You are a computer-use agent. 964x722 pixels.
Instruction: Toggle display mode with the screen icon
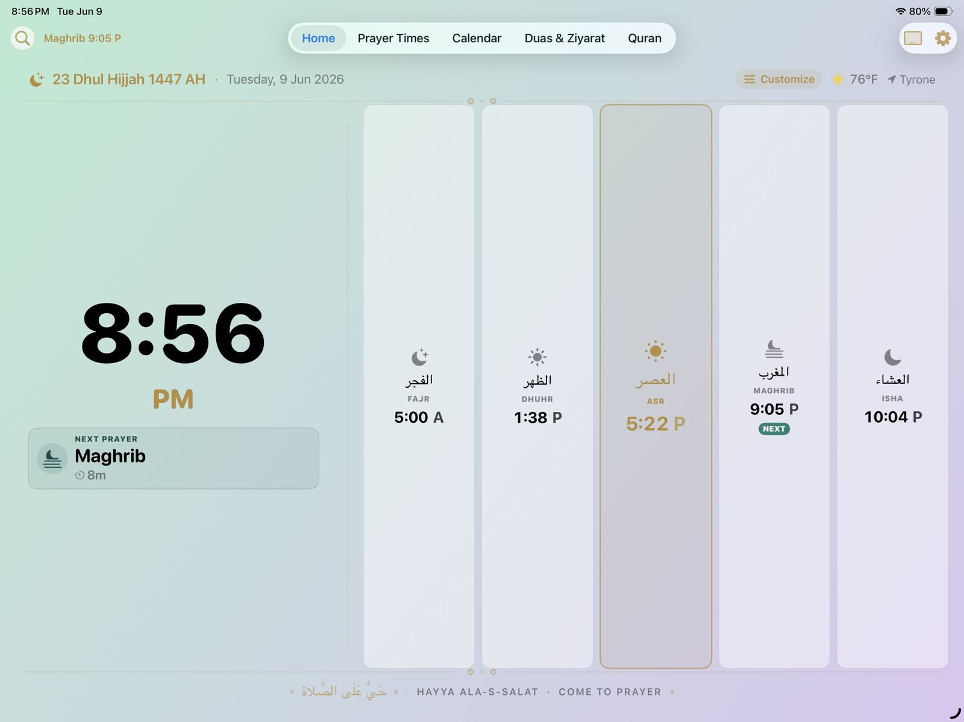(913, 38)
